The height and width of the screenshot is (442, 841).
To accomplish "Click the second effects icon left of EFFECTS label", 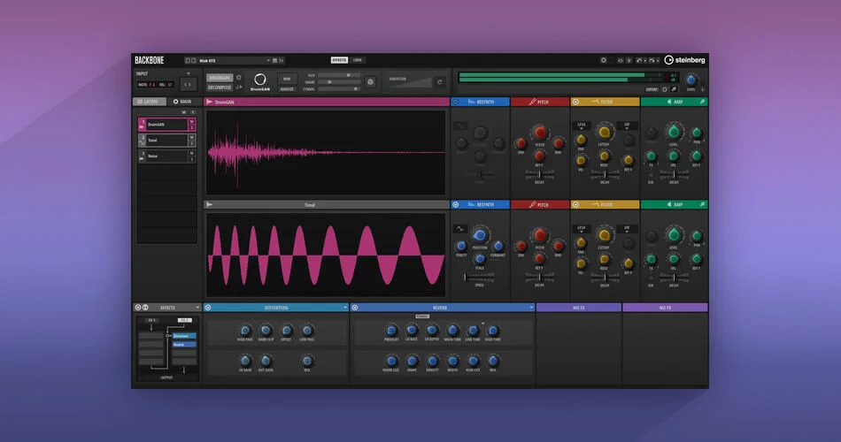I will tap(145, 308).
